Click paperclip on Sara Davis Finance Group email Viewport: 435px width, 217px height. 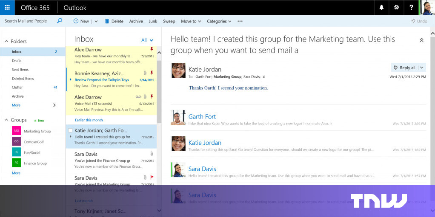pos(152,154)
